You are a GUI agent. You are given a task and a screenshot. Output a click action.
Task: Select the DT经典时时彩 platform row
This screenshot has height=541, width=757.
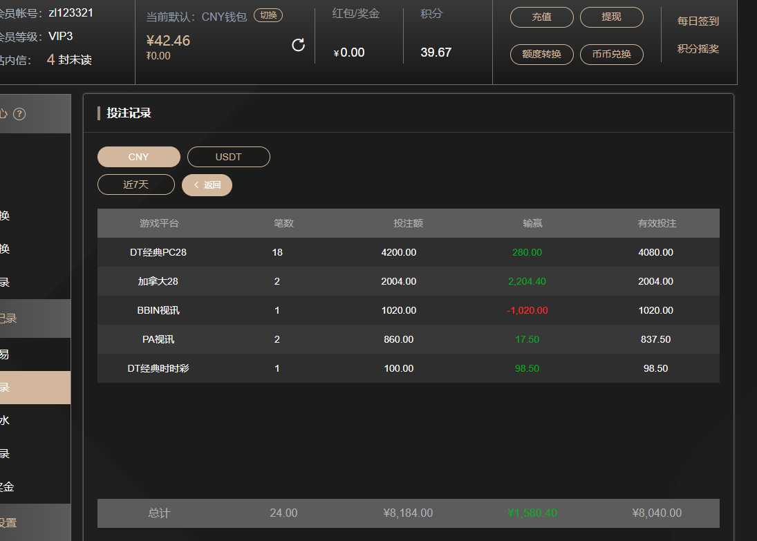[x=409, y=368]
